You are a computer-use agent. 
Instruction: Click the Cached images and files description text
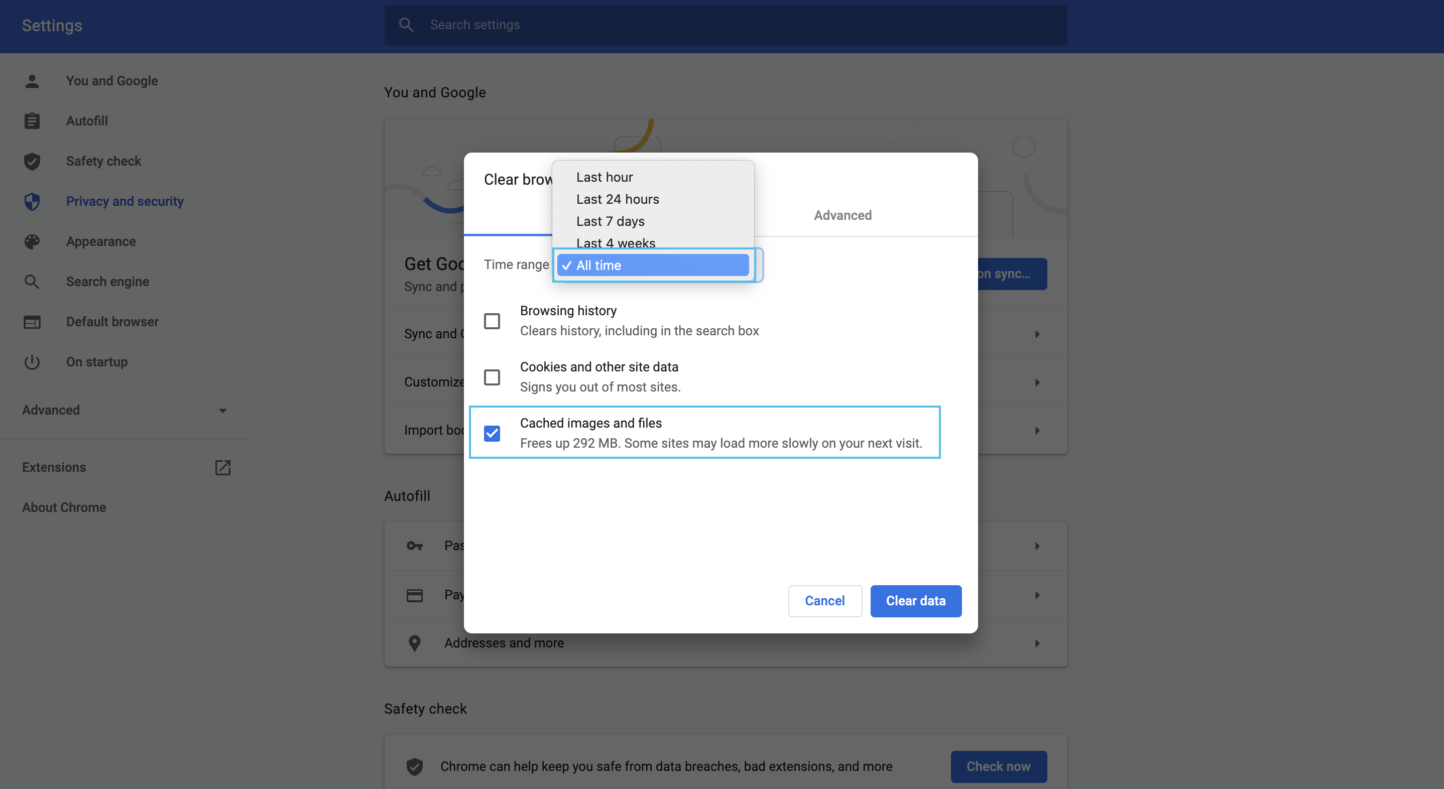coord(721,443)
